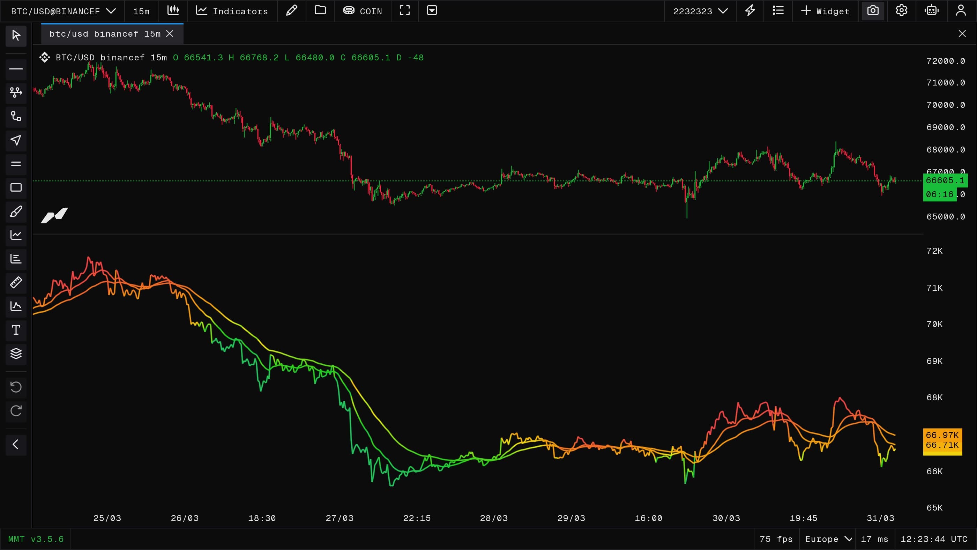Viewport: 977px width, 550px height.
Task: Open the layers panel icon
Action: click(x=16, y=354)
